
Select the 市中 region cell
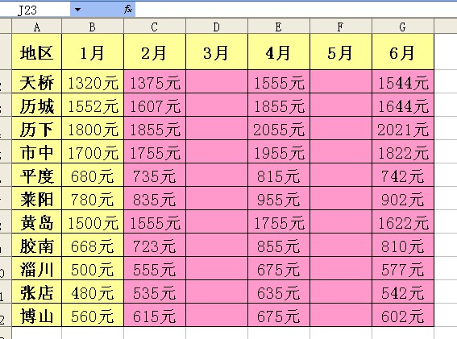37,151
